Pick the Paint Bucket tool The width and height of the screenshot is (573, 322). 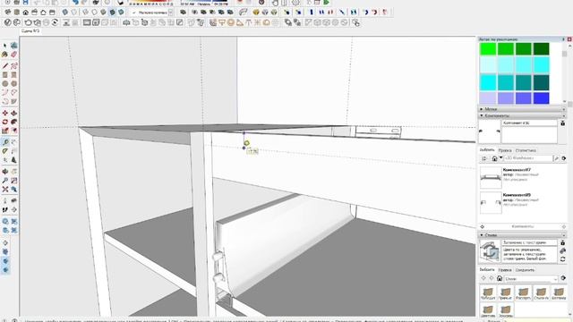point(5,55)
